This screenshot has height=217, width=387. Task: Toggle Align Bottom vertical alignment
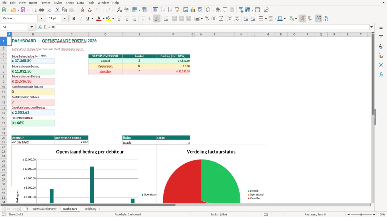click(157, 19)
